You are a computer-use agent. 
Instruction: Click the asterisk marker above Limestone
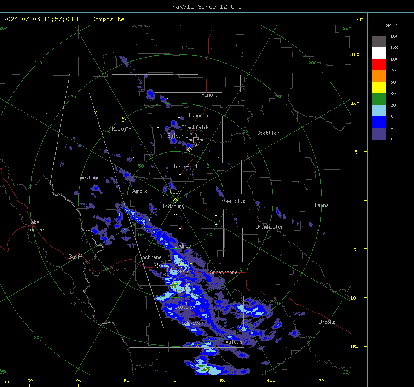click(x=87, y=173)
